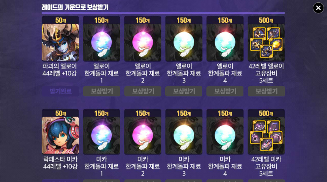Click 보상받기 under 엘로이 한계돌파 재료 3
Viewport: 327px width, 182px height.
pos(184,91)
